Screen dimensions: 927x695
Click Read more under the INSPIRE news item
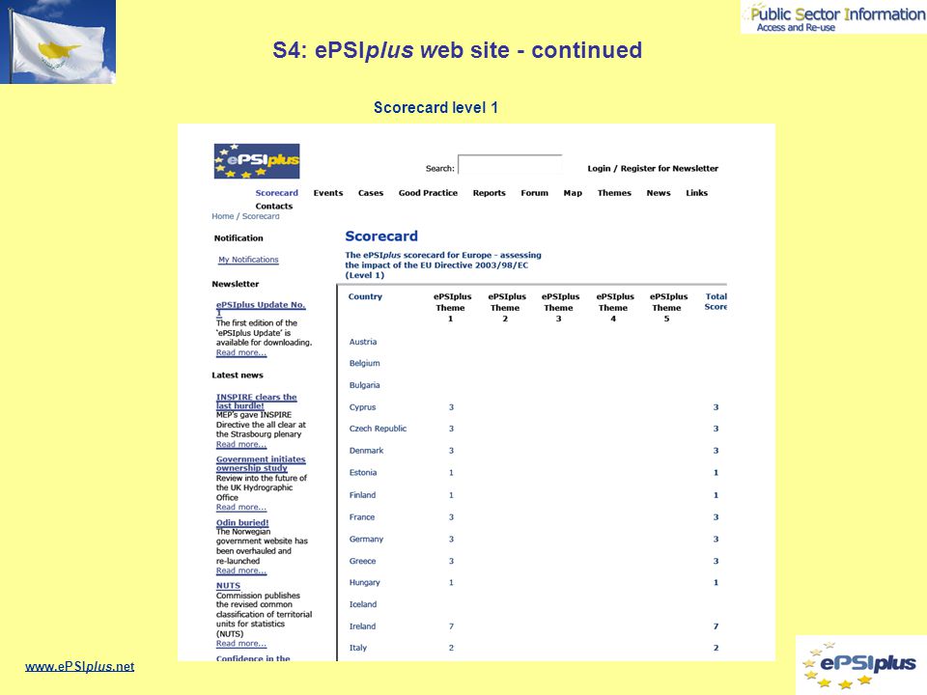241,444
